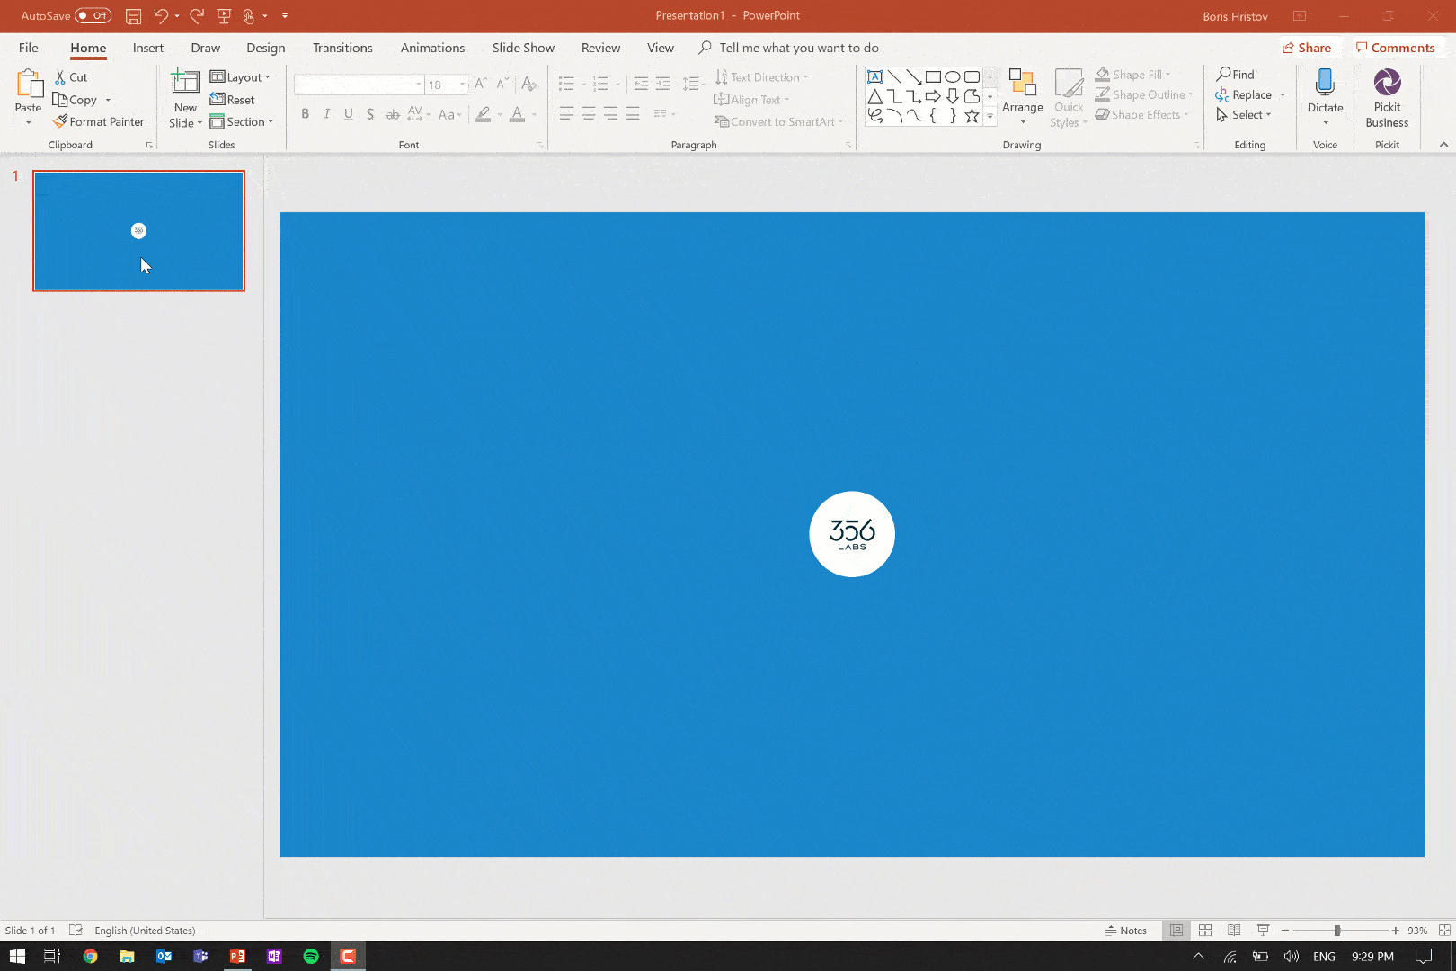Open Pickit Business add-in
This screenshot has width=1456, height=971.
(x=1387, y=98)
